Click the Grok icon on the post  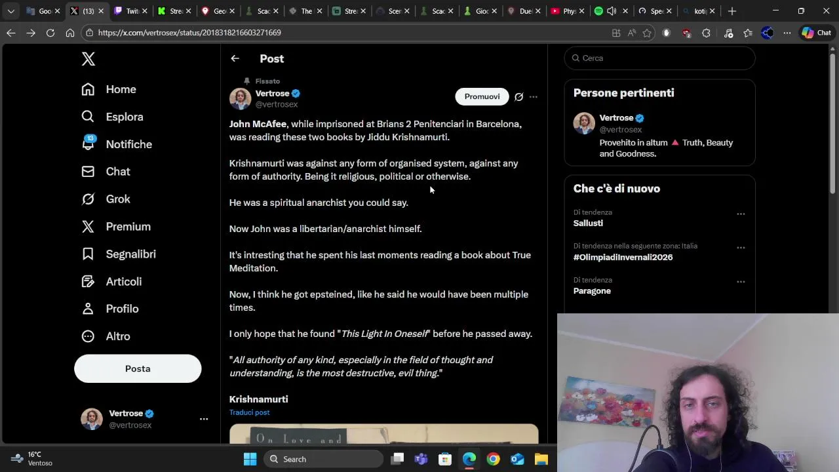coord(518,97)
